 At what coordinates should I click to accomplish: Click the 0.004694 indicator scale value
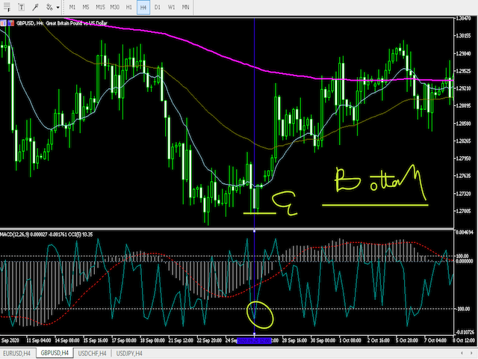point(464,233)
